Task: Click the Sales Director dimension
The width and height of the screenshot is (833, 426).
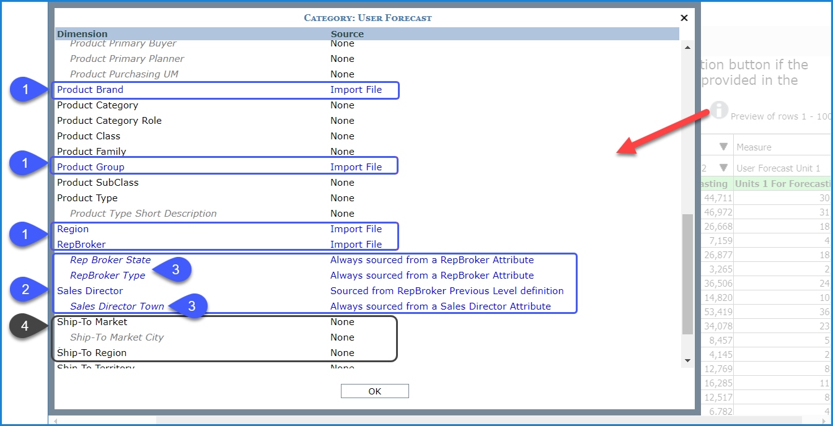Action: click(x=90, y=291)
